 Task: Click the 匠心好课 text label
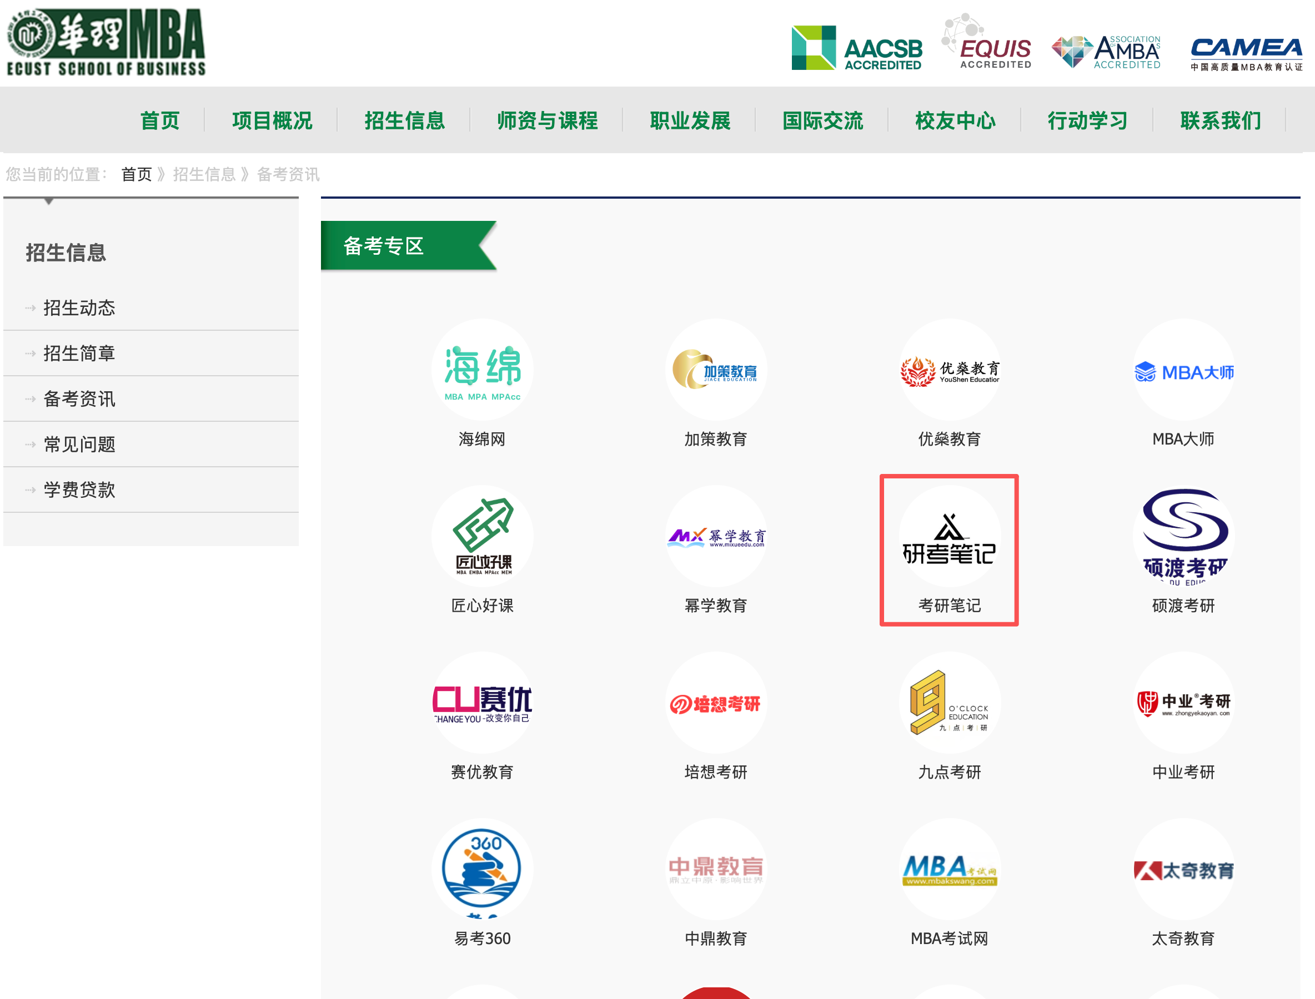pyautogui.click(x=482, y=606)
